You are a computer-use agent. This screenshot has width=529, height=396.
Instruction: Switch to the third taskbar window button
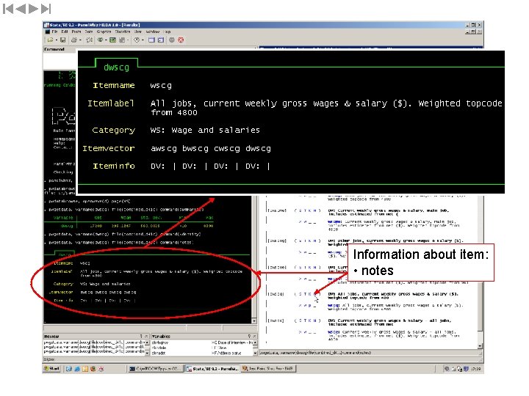(269, 369)
